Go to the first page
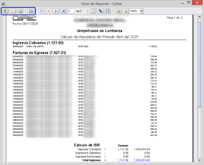 click(42, 11)
